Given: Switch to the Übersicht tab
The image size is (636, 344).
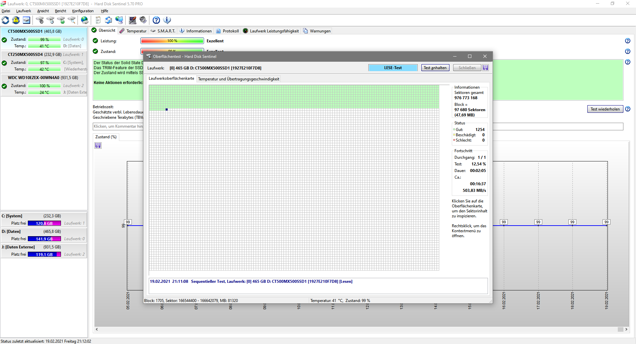Looking at the screenshot, I should pyautogui.click(x=103, y=30).
